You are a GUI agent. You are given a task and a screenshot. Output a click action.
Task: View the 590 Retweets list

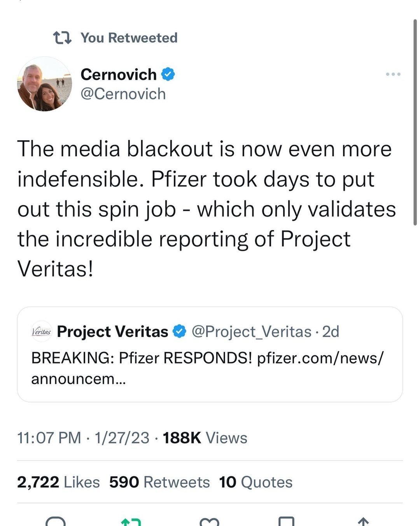159,482
